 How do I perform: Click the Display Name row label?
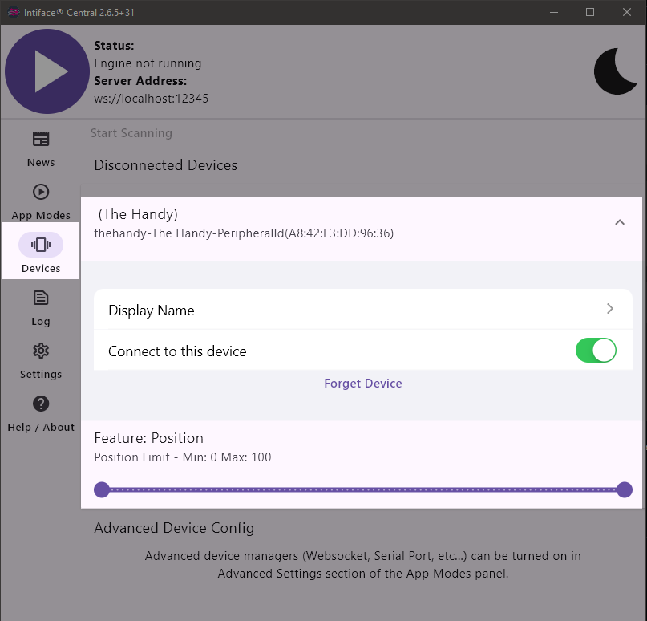pos(152,310)
